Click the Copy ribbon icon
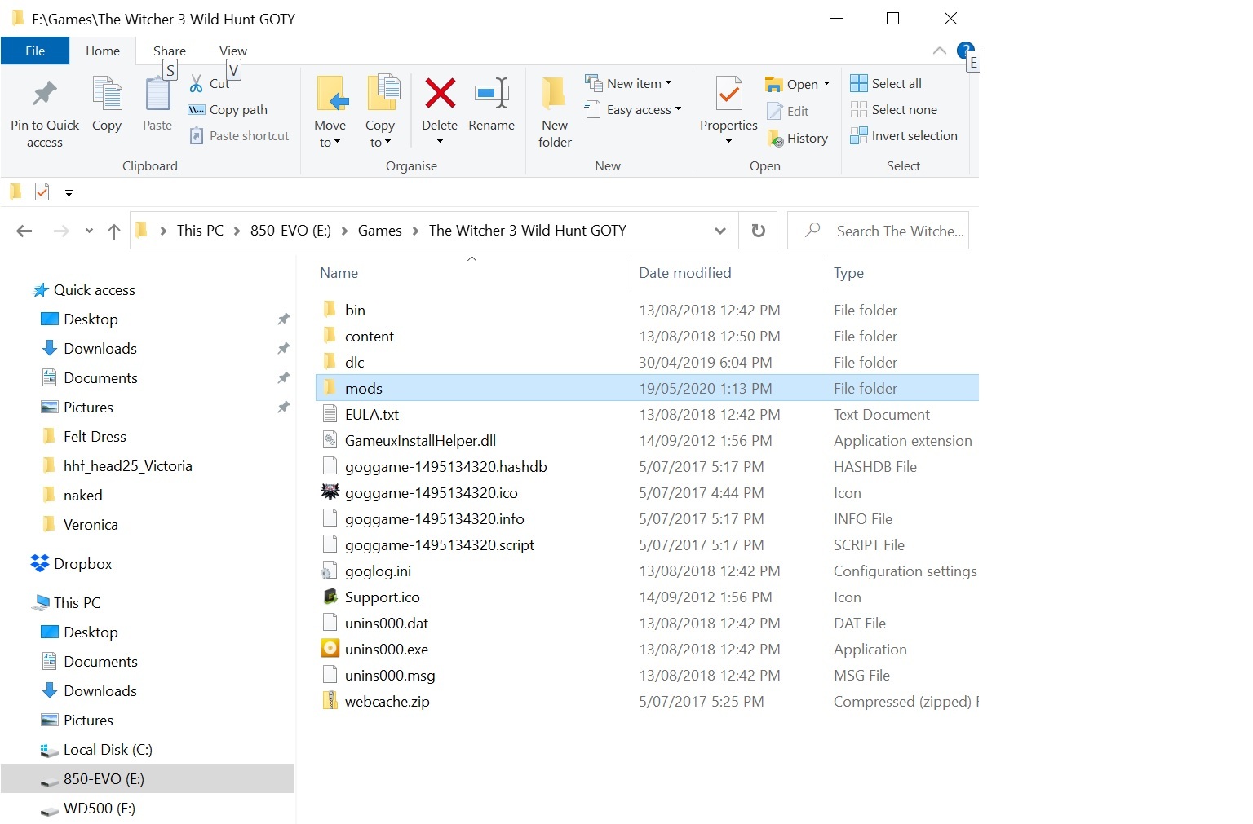The image size is (1253, 824). (107, 94)
